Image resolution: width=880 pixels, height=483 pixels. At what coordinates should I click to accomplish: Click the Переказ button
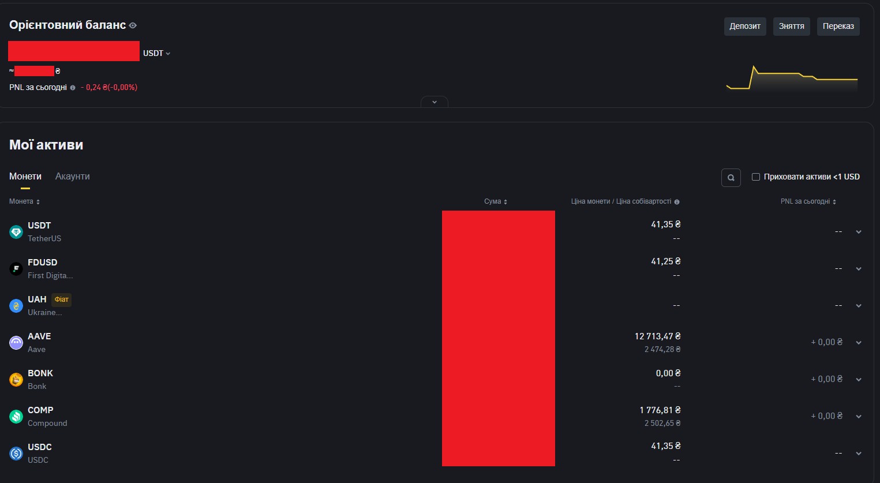[x=838, y=26]
